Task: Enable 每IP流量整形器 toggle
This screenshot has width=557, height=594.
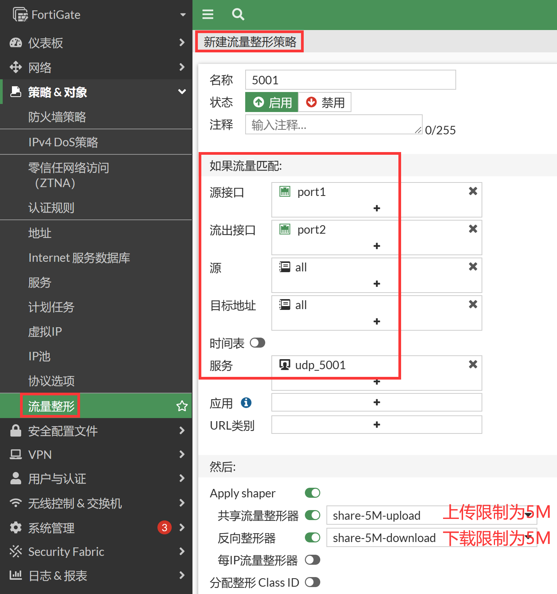Action: click(x=312, y=560)
